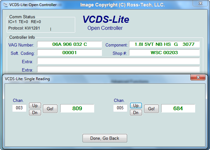
Task: Click Go! button next to channel 005
Action: click(x=151, y=109)
